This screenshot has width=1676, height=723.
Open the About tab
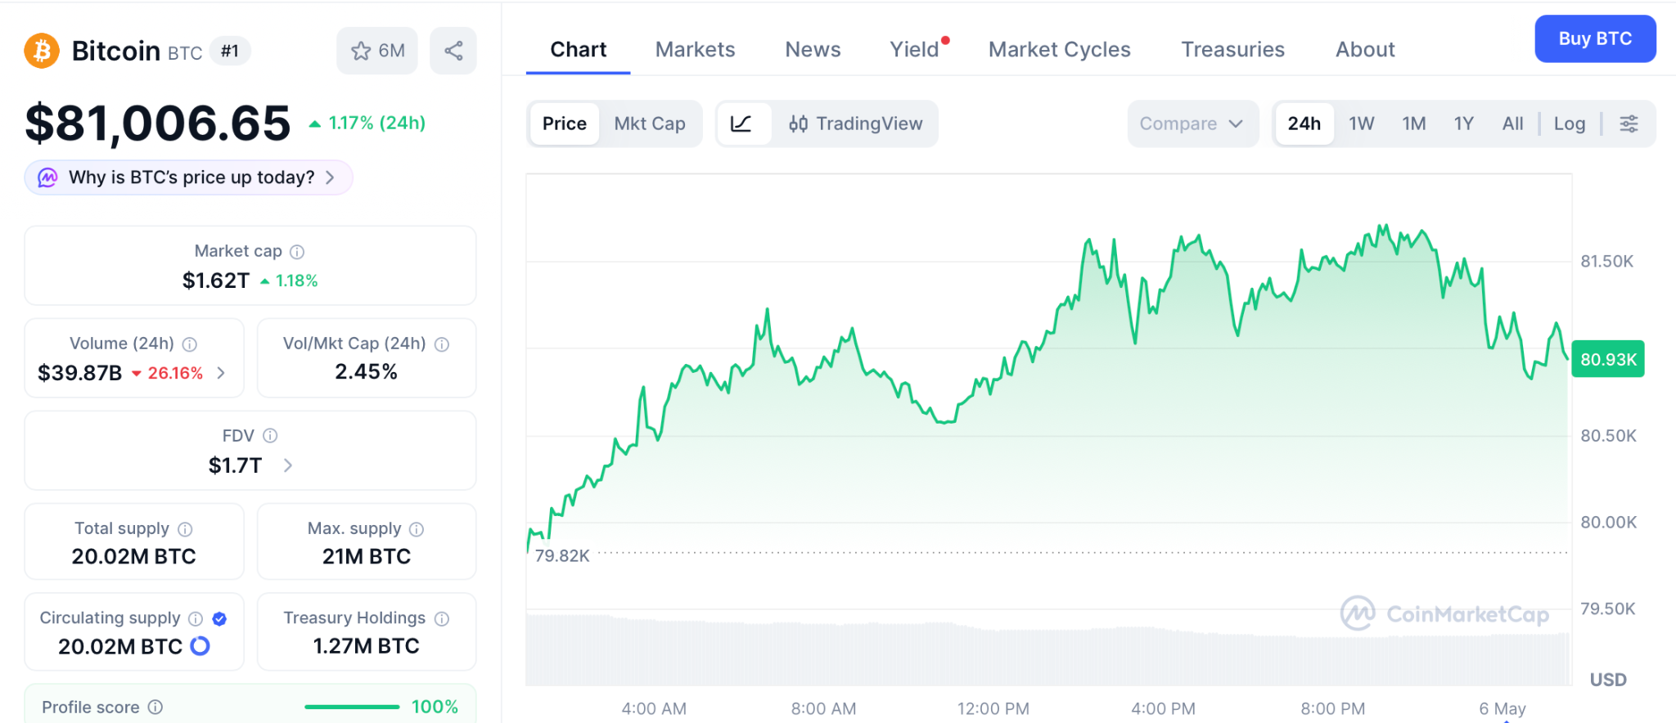pyautogui.click(x=1366, y=49)
